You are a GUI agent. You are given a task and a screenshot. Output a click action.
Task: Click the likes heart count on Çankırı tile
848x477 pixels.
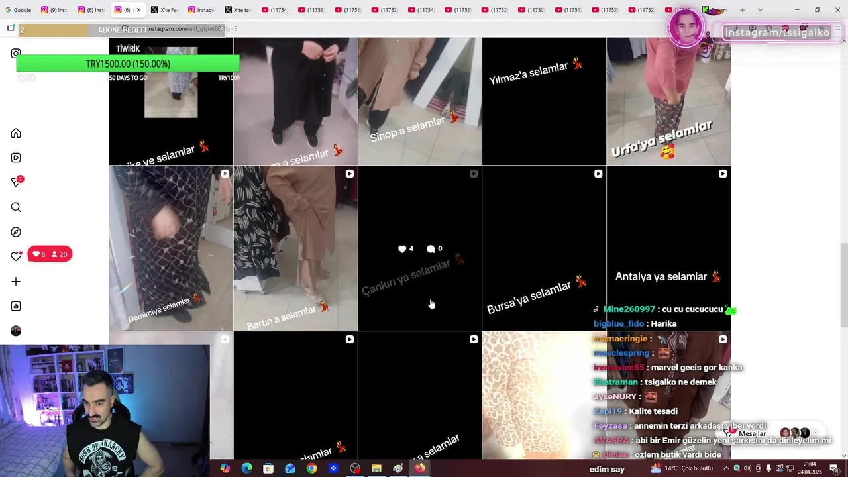coord(405,248)
